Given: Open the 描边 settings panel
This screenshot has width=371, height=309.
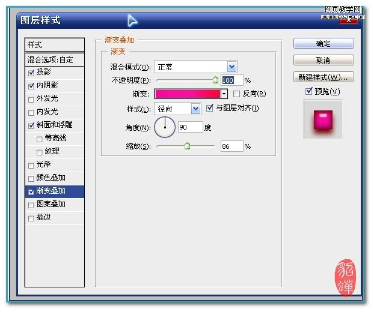Looking at the screenshot, I should 43,217.
